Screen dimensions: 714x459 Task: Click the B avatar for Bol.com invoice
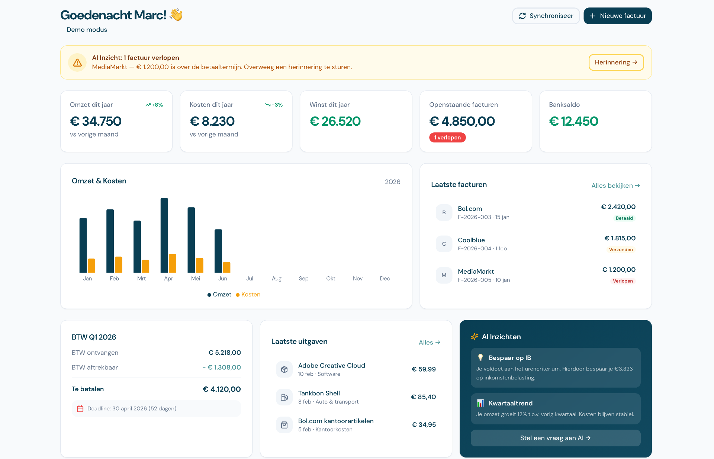pyautogui.click(x=444, y=212)
